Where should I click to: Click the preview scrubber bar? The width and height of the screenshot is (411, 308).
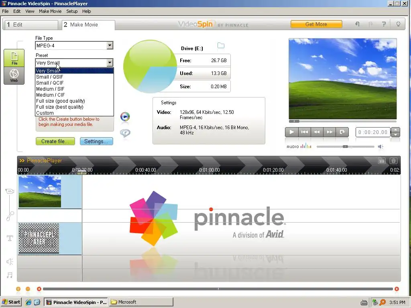(x=343, y=121)
